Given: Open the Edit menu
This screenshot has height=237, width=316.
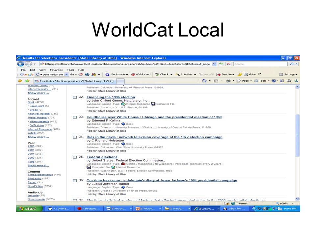Looking at the screenshot, I should [33, 70].
